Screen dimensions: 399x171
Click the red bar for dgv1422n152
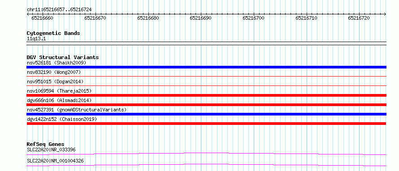206,124
